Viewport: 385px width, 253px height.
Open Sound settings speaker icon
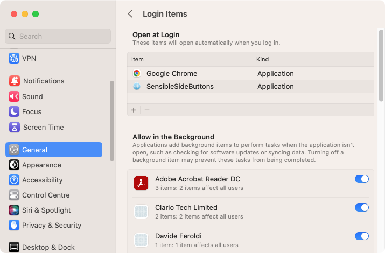click(14, 96)
